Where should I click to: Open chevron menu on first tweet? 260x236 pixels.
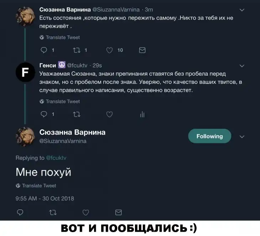coord(242,10)
